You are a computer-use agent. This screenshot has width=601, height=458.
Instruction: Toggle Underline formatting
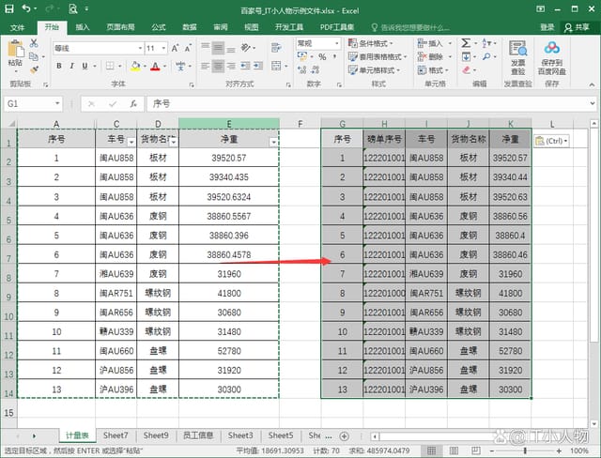[85, 66]
